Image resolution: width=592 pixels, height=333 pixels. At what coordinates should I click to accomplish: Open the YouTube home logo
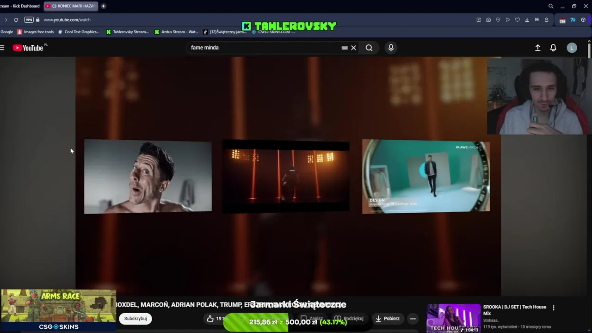coord(28,48)
